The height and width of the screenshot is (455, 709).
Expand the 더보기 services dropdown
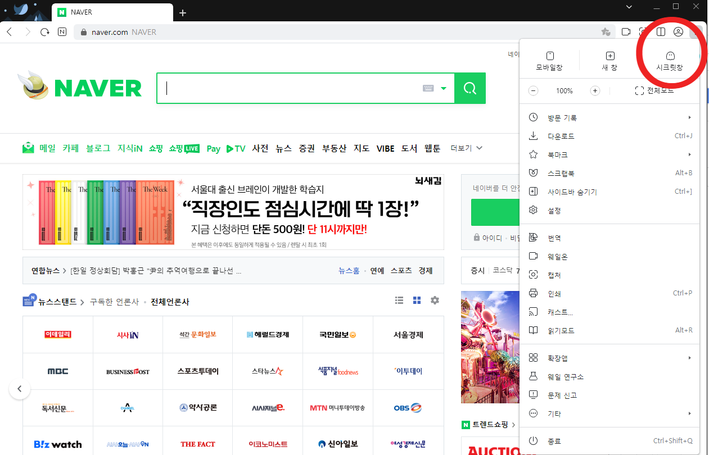[467, 148]
